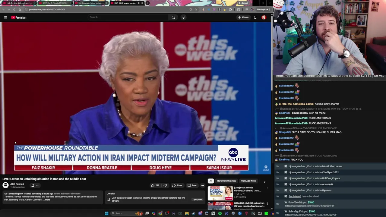This screenshot has height=217, width=386.
Task: Click the browser home button
Action: tap(20, 9)
